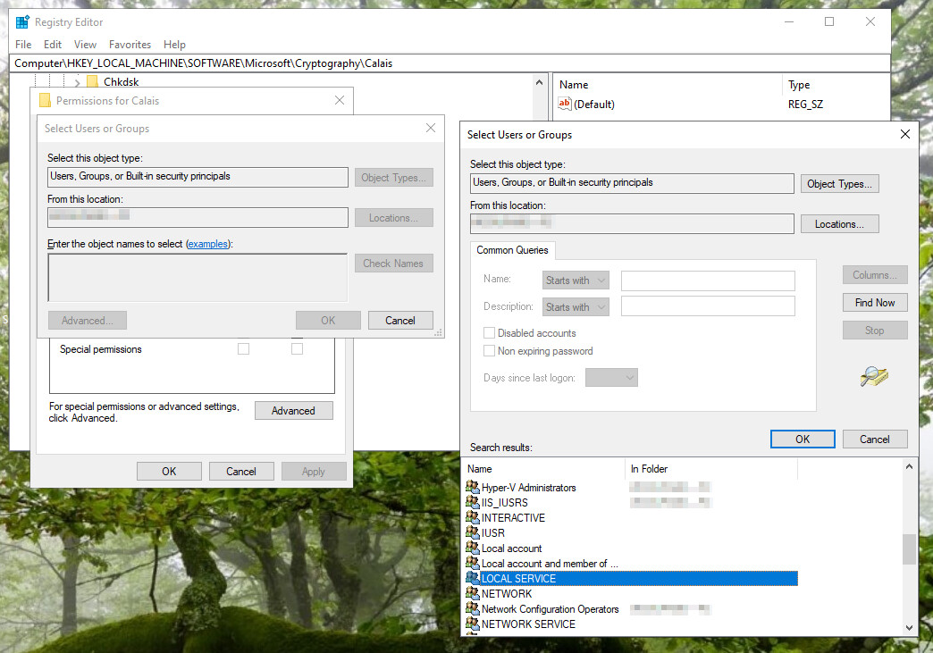
Task: Select the 'LOCAL SERVICE' result row
Action: pyautogui.click(x=631, y=578)
